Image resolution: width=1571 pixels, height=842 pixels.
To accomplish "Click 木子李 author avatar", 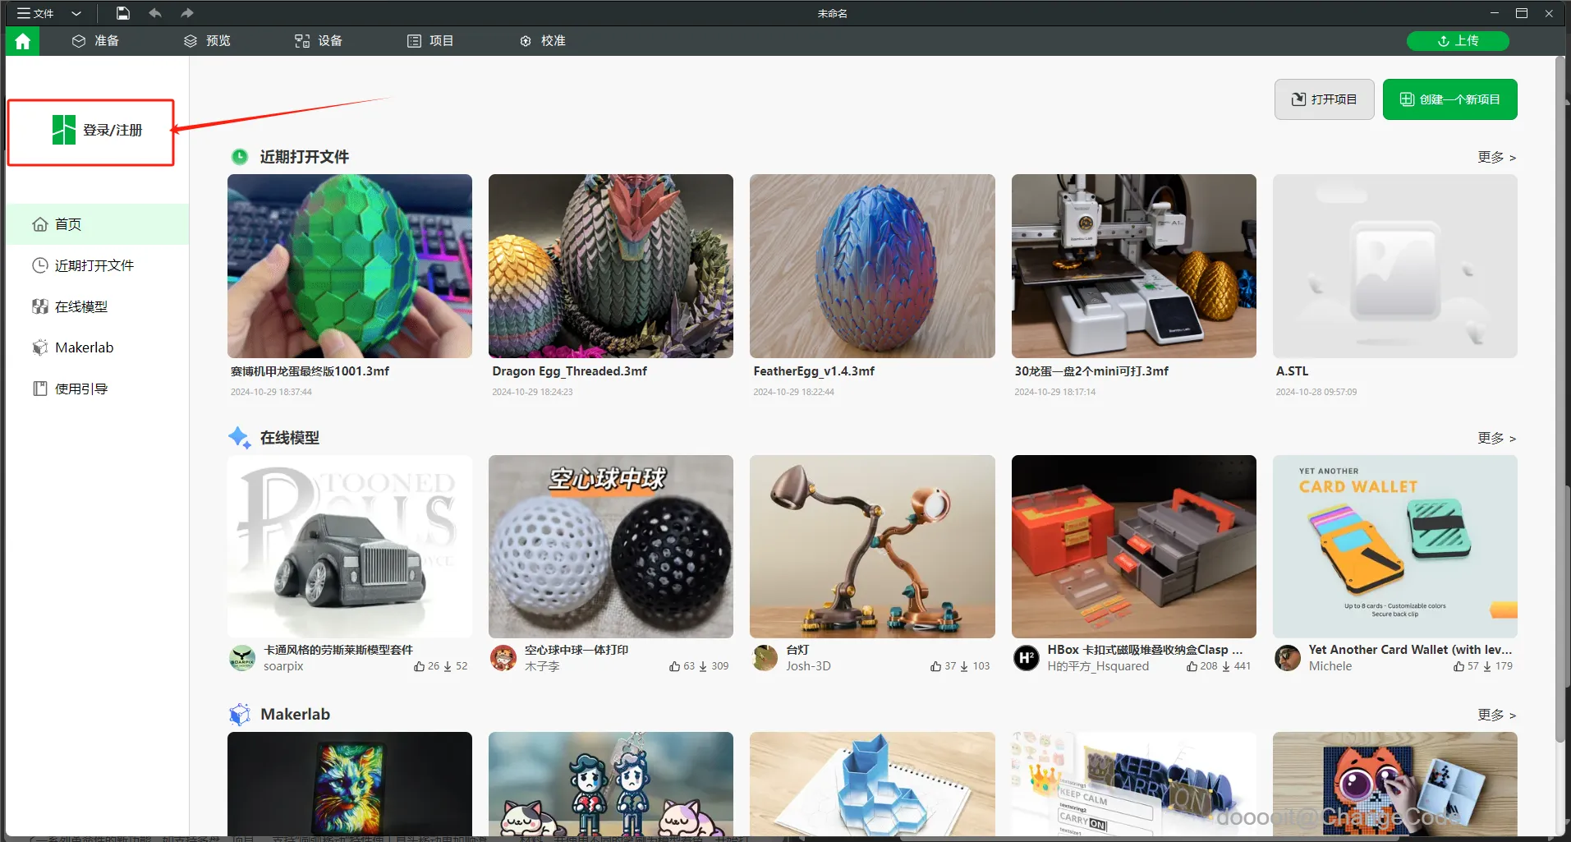I will click(x=503, y=658).
